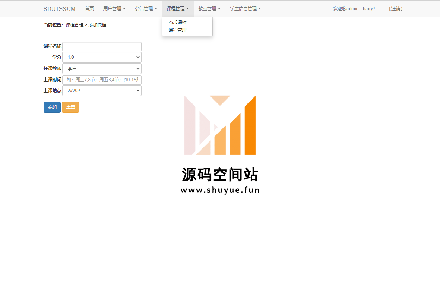440x291 pixels.
Task: Expand the 用户管理 dropdown menu
Action: click(114, 9)
